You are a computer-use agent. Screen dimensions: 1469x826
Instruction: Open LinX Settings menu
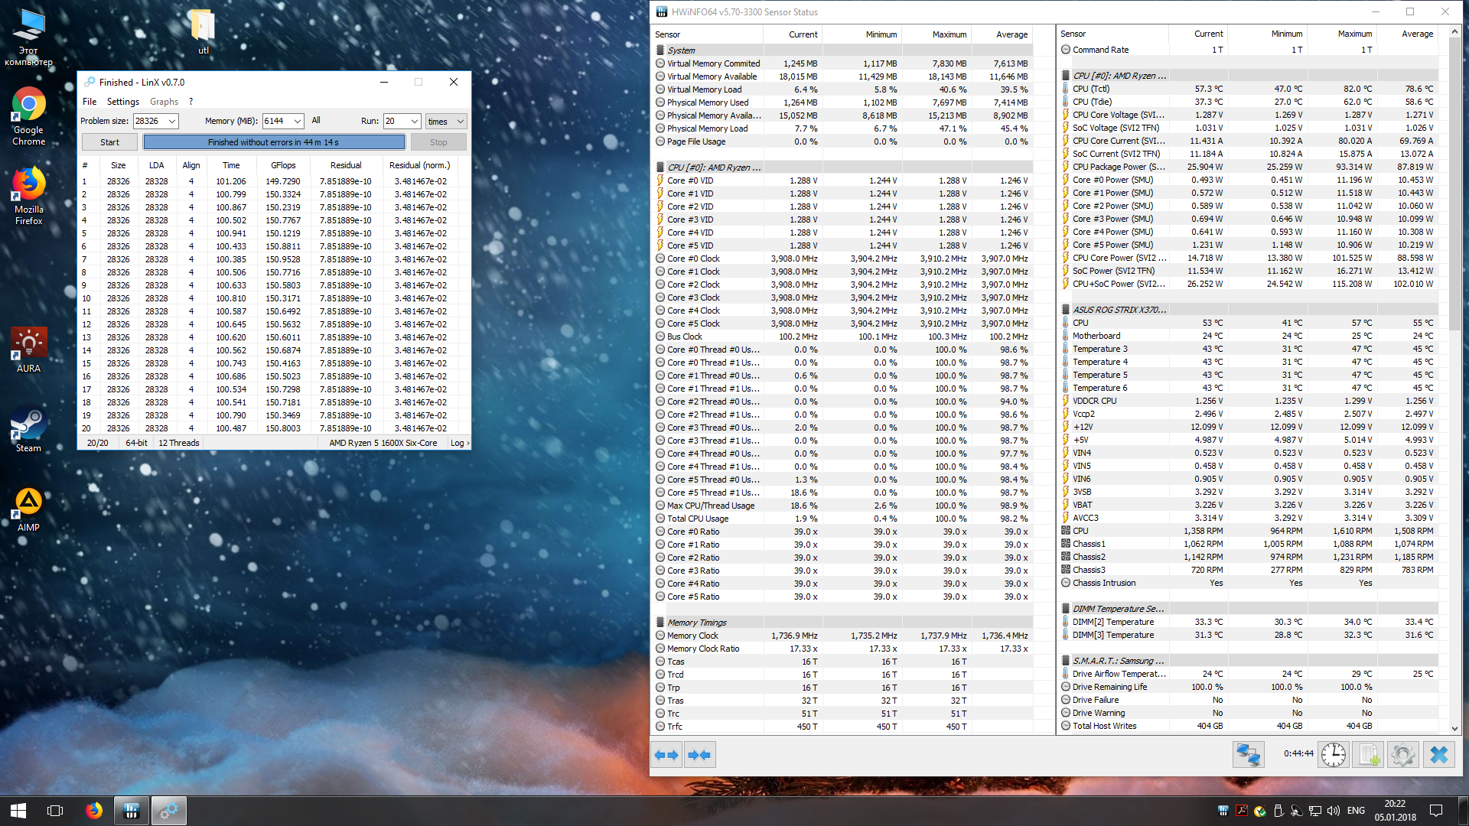[x=122, y=102]
